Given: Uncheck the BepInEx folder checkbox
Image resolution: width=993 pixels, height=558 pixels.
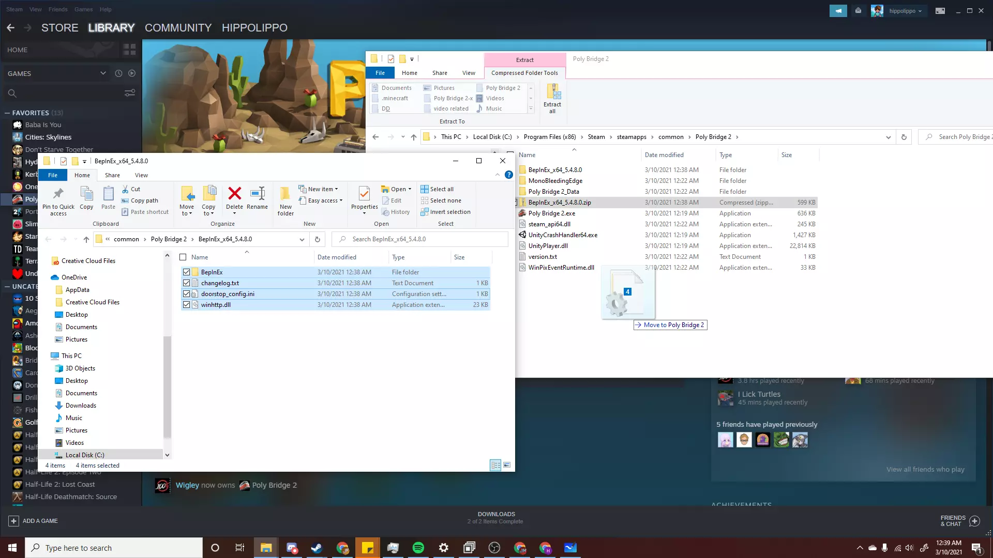Looking at the screenshot, I should [x=186, y=272].
